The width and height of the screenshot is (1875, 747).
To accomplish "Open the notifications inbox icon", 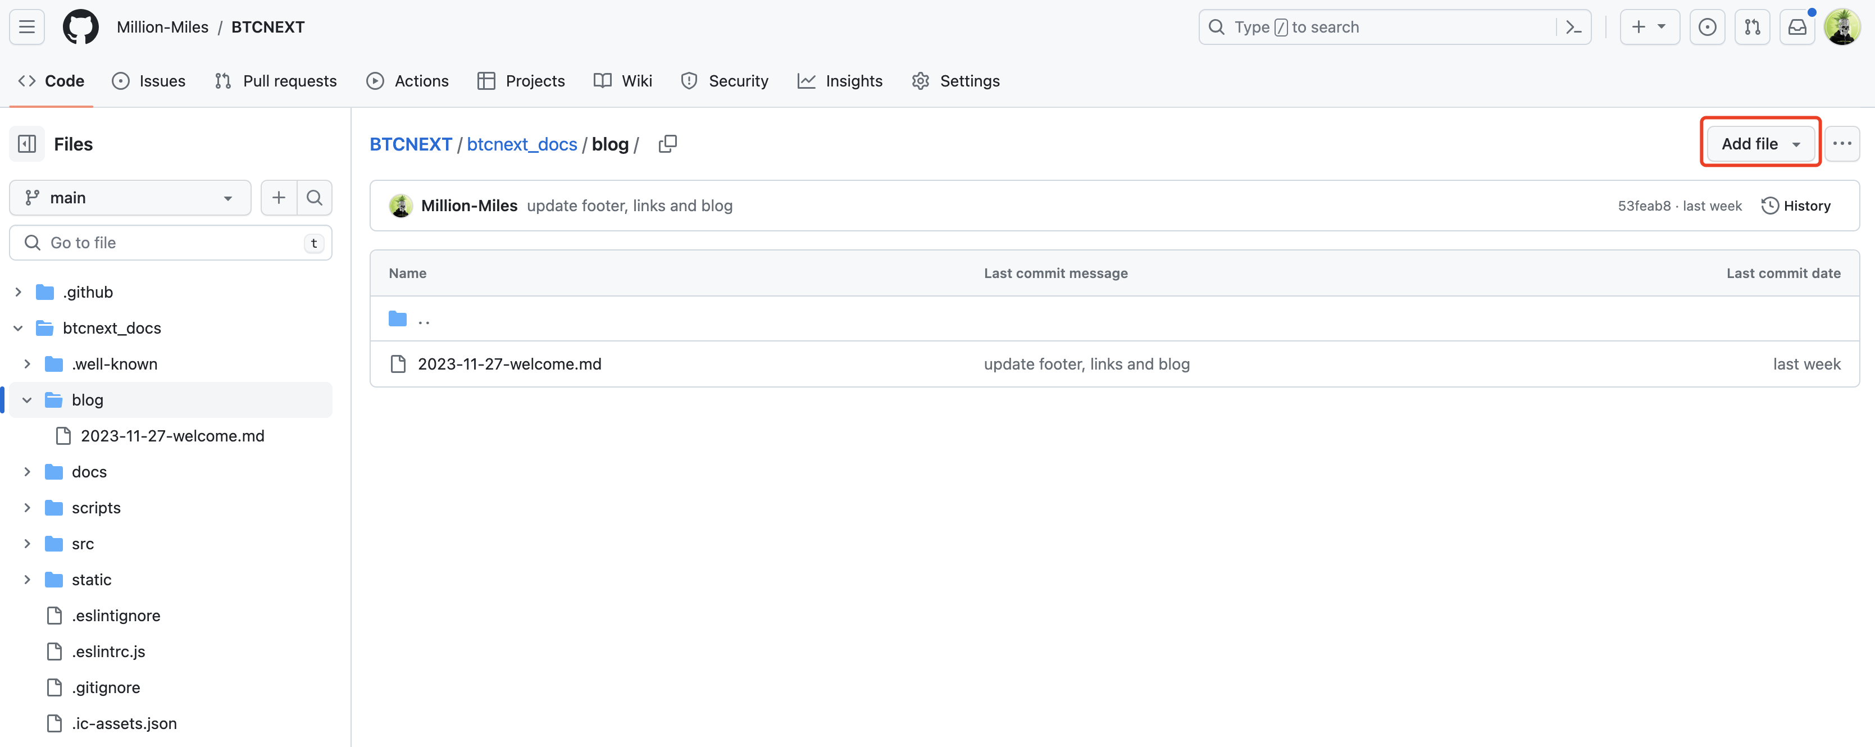I will tap(1797, 27).
